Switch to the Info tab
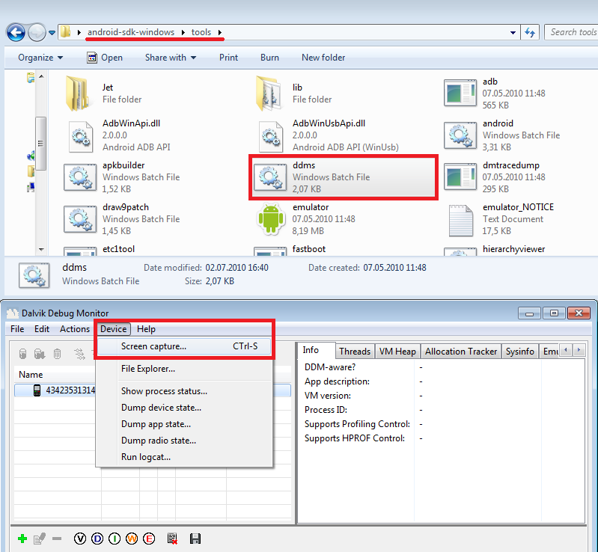This screenshot has width=598, height=552. (315, 350)
